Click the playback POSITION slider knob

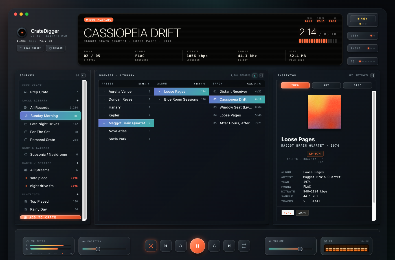pos(98,249)
